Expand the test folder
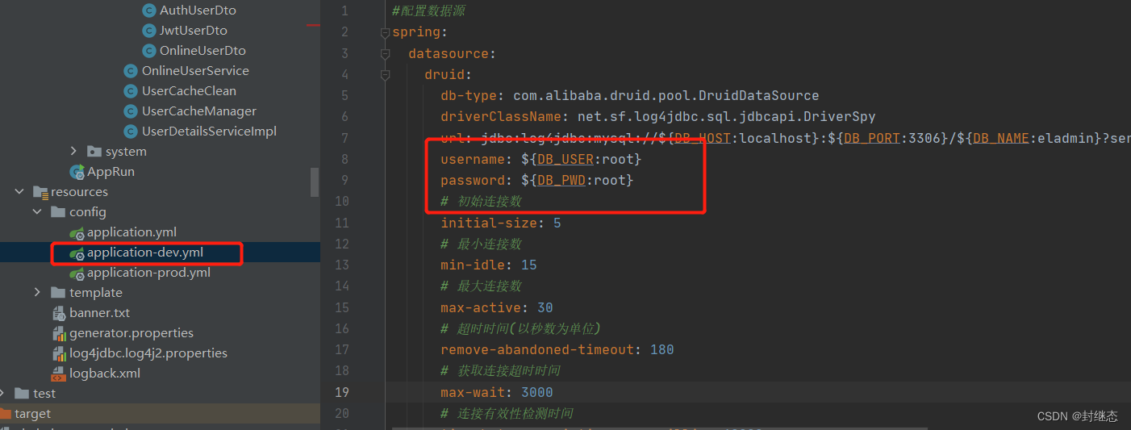The width and height of the screenshot is (1131, 430). pos(2,394)
